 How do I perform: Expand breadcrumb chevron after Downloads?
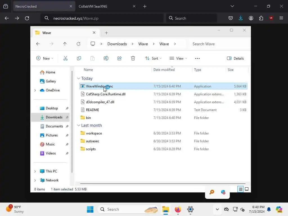132,44
